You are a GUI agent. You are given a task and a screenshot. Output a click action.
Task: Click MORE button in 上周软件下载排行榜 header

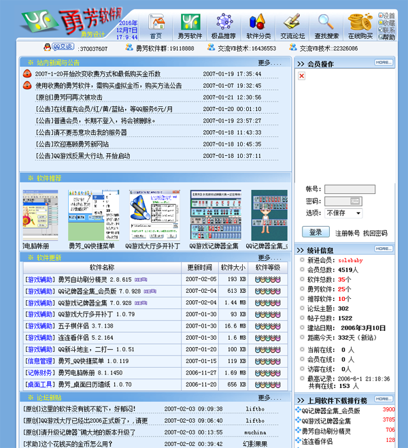click(x=384, y=399)
